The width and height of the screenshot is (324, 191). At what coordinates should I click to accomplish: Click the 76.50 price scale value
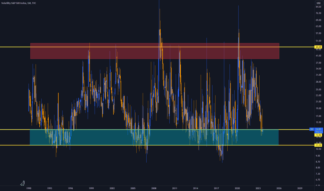[x=318, y=13]
